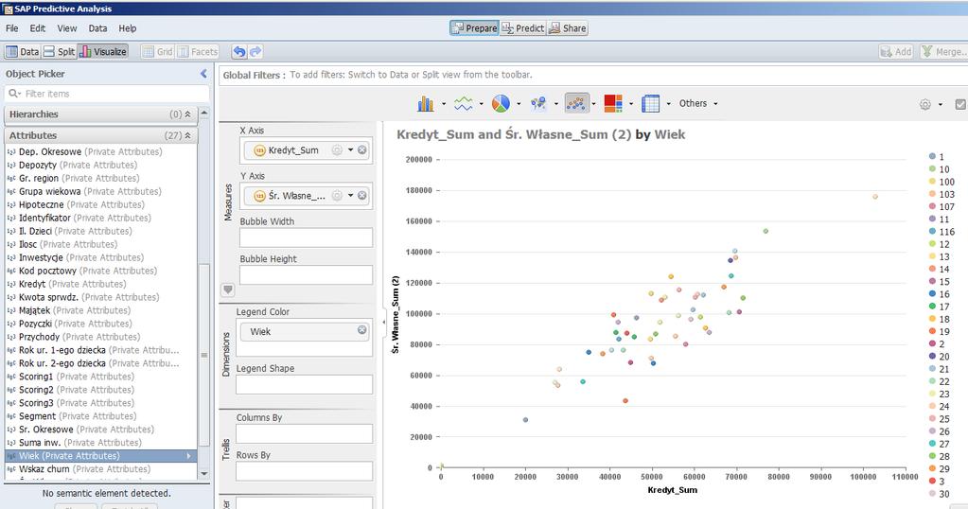Open line chart type dropdown arrow
Viewport: 968px width, 509px height.
pos(481,104)
